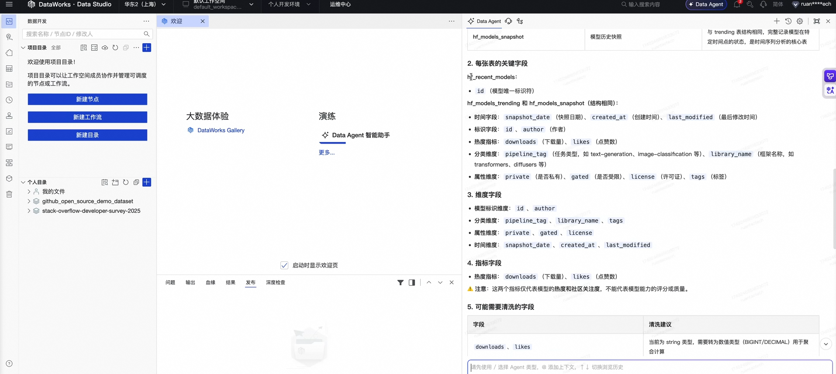The height and width of the screenshot is (374, 836).
Task: Switch to the 血缘 tab
Action: pyautogui.click(x=211, y=283)
